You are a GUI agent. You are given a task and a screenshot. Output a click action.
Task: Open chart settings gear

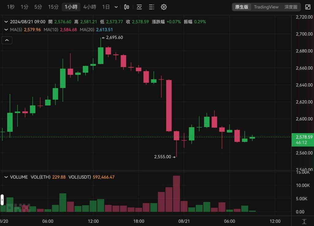click(164, 7)
